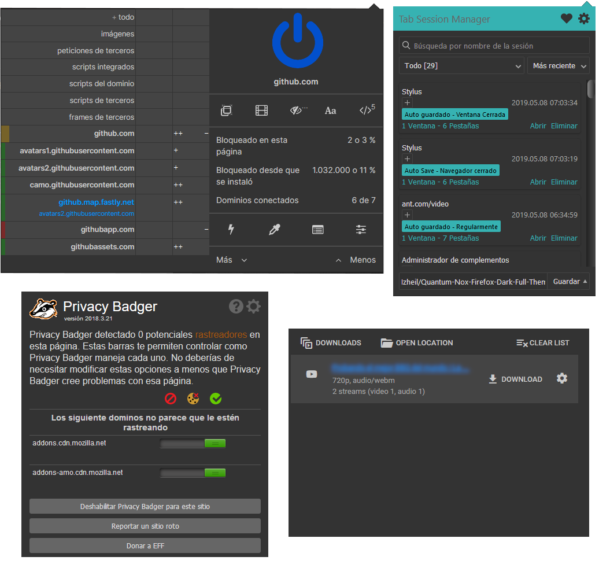This screenshot has height=564, width=599.
Task: Collapse panel with Menos option
Action: 356,260
